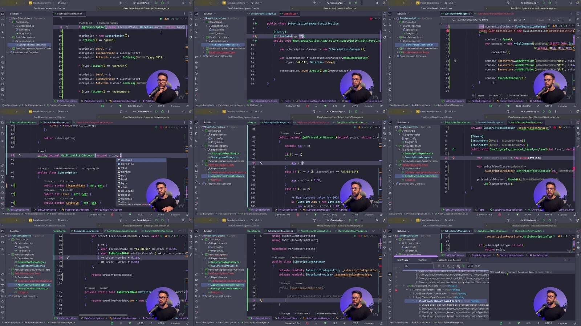Click '3 errors in 1 file' status text
This screenshot has height=326, width=581.
click(485, 215)
